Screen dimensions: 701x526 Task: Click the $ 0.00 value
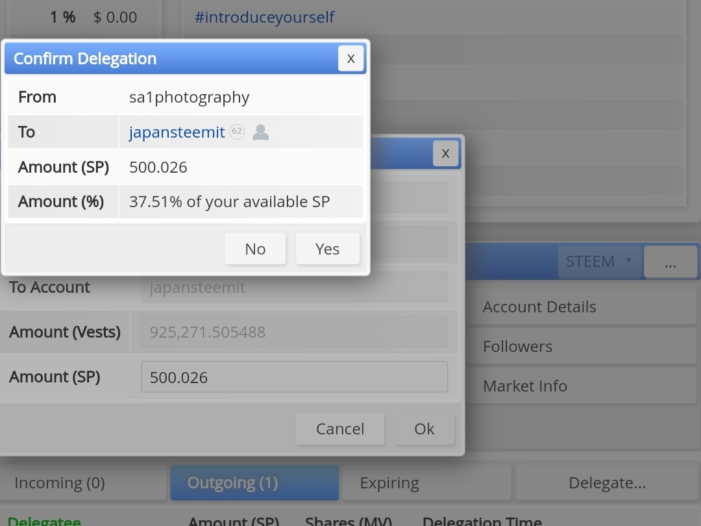point(115,17)
